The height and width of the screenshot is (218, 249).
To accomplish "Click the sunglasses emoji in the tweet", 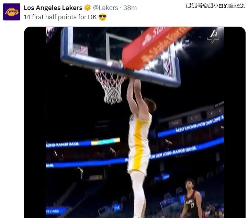I will click(x=102, y=17).
